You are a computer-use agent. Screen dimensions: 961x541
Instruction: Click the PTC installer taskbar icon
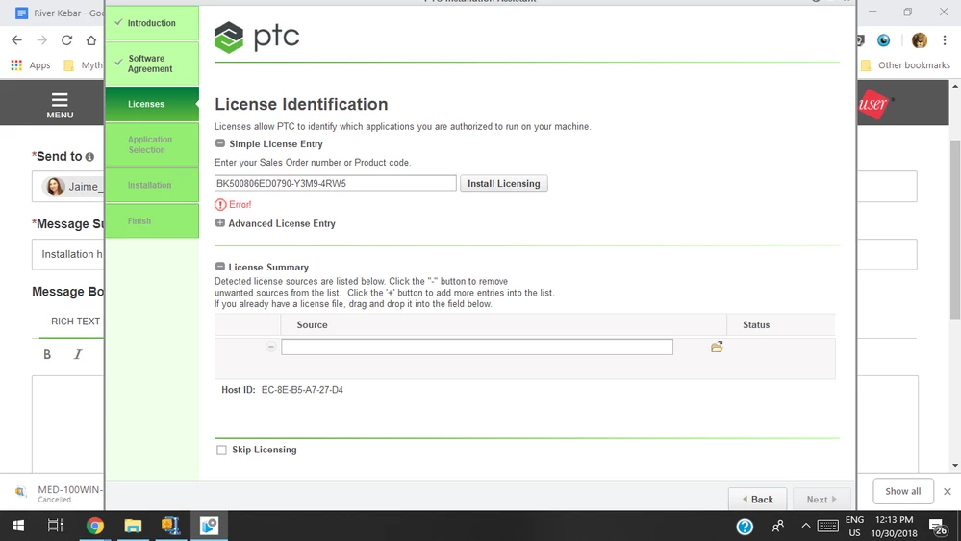pyautogui.click(x=209, y=526)
